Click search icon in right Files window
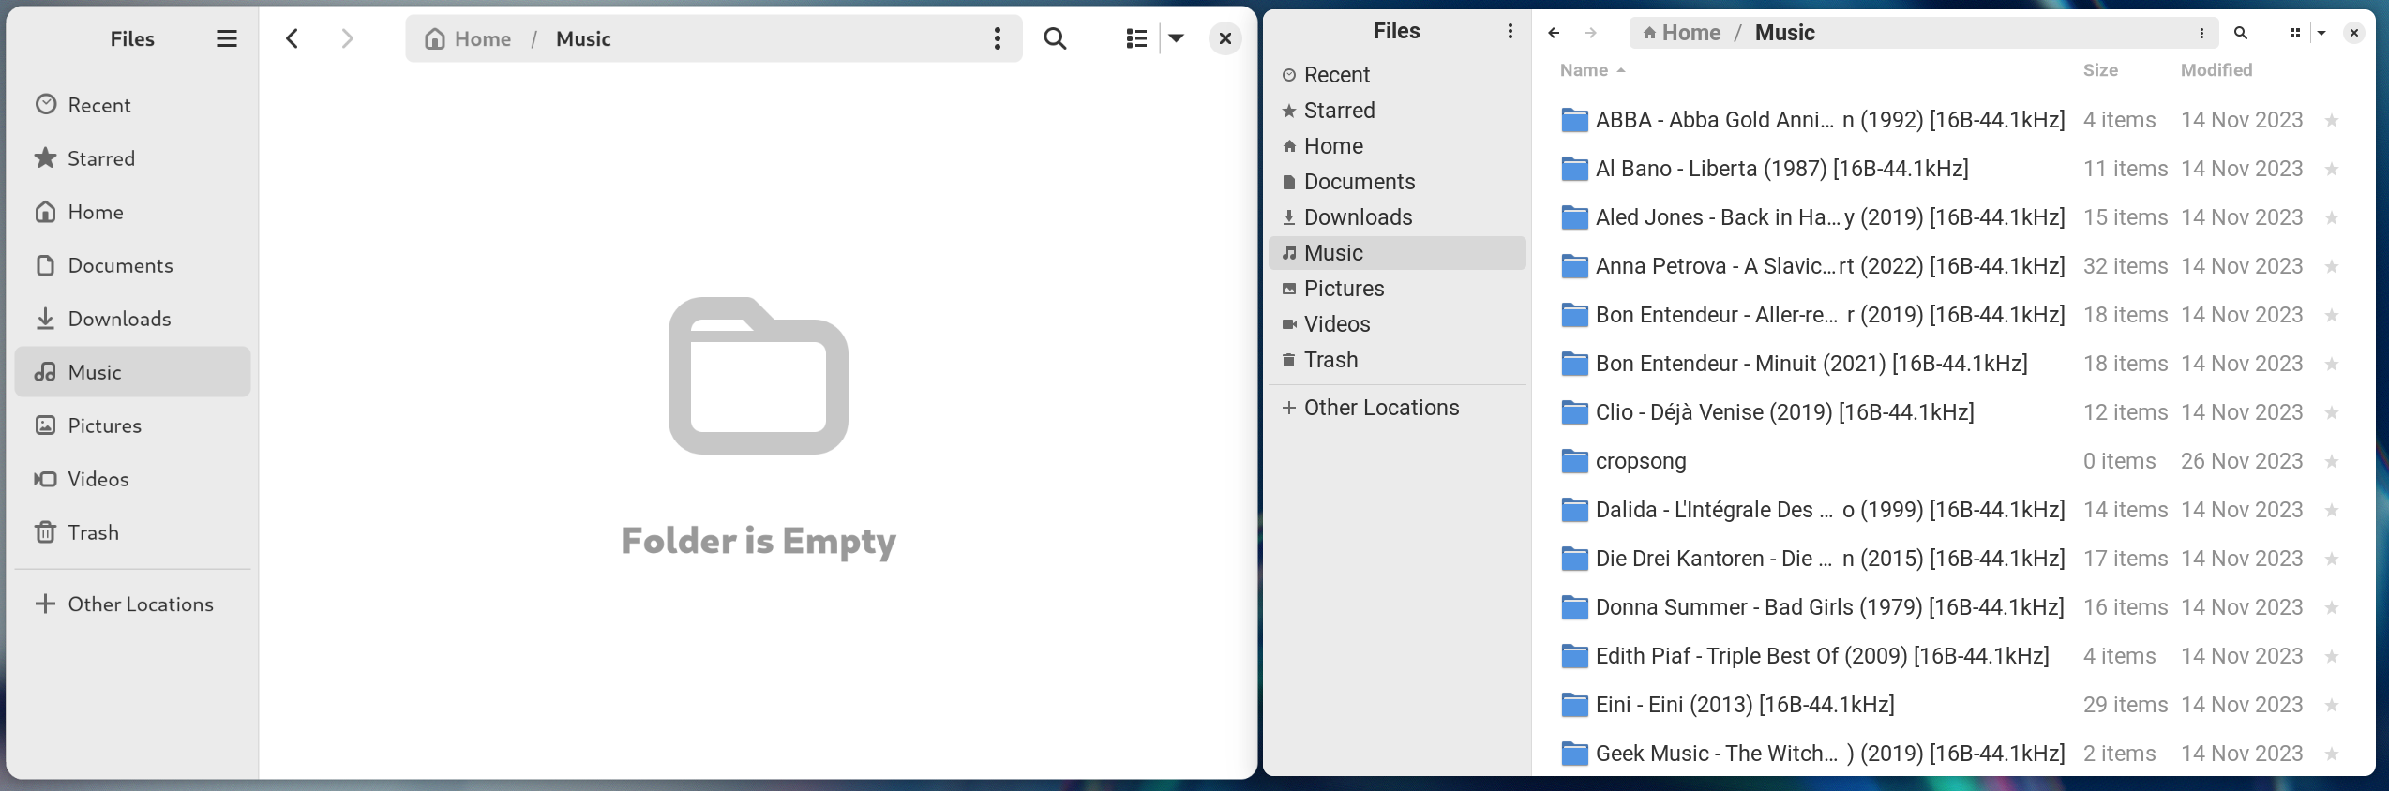This screenshot has height=791, width=2389. click(x=2241, y=33)
